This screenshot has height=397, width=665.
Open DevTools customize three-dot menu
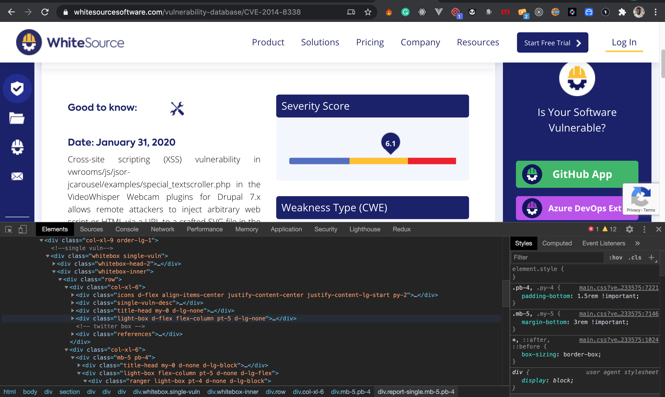coord(644,229)
